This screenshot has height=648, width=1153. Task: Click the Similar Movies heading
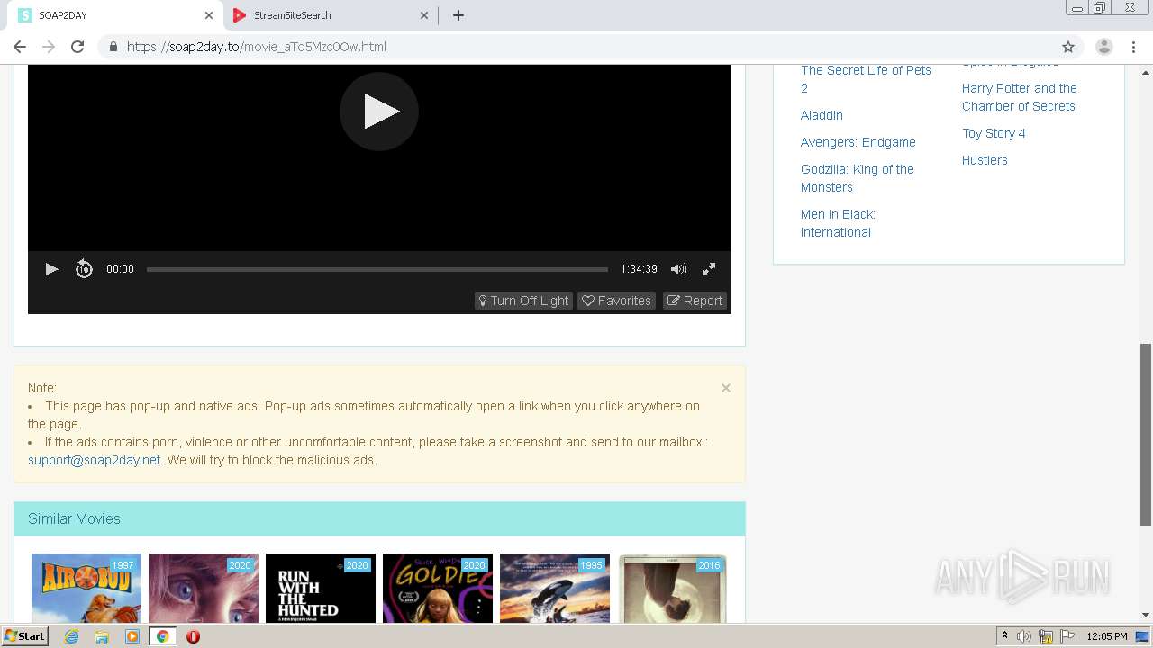[74, 518]
